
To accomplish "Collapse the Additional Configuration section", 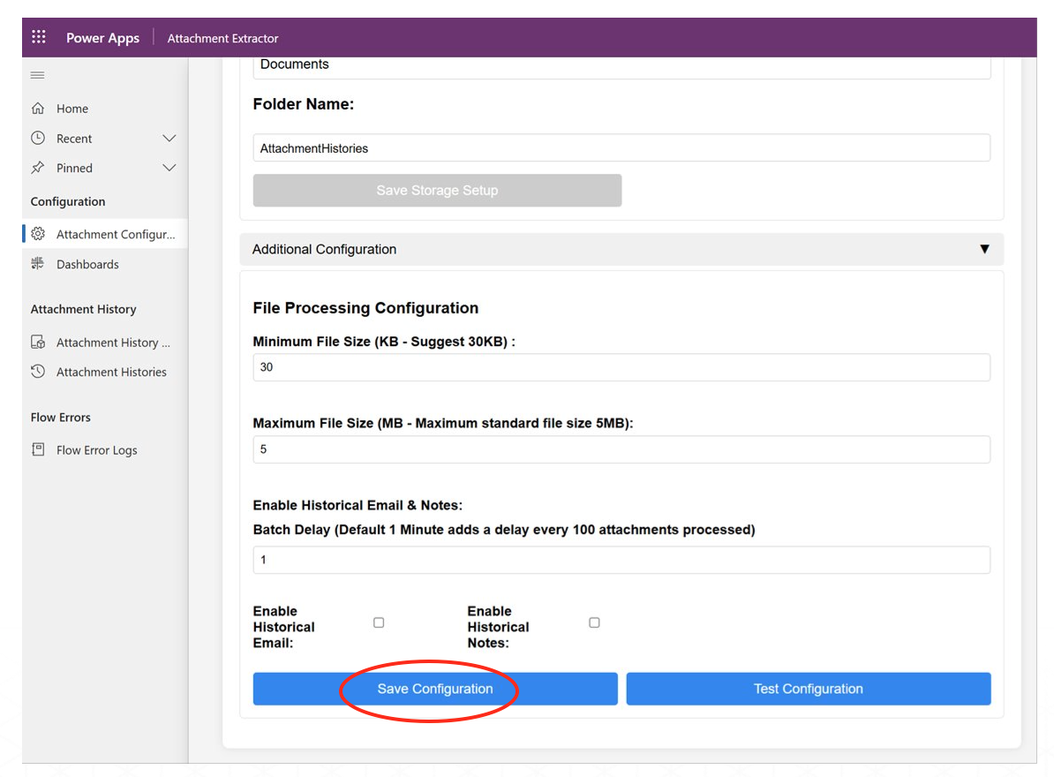I will [x=984, y=249].
